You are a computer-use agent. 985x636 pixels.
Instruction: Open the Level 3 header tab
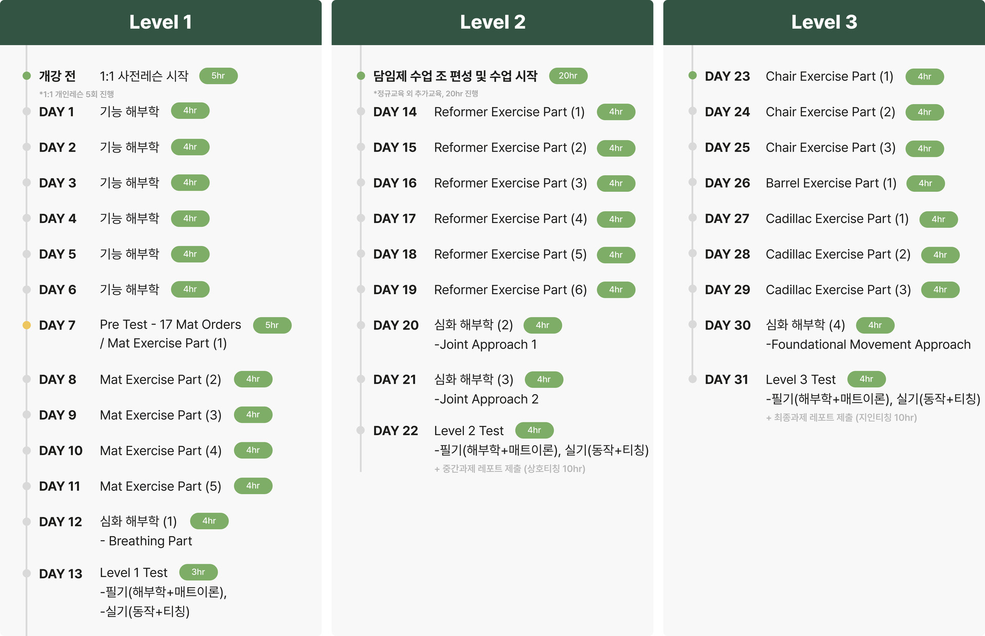pos(824,22)
